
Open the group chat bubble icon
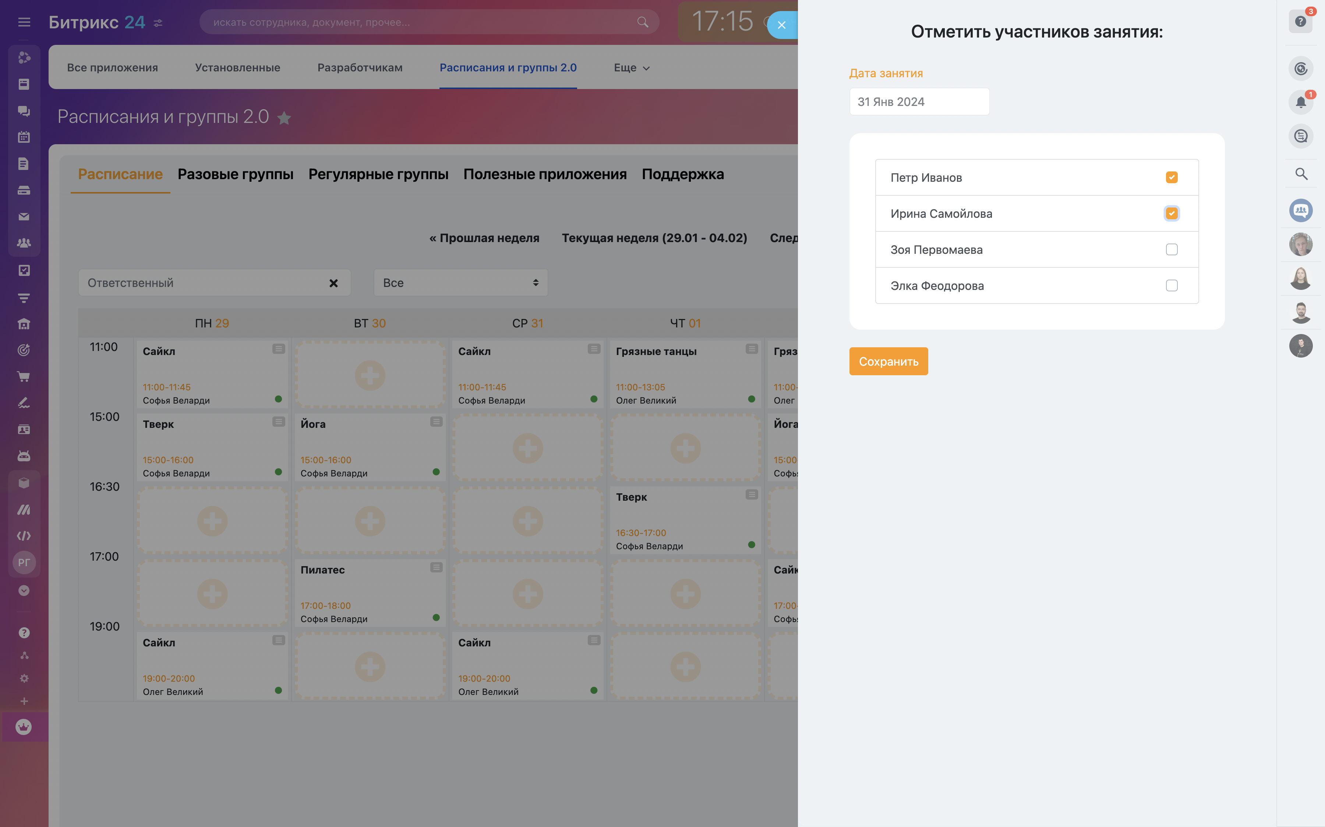(1300, 210)
